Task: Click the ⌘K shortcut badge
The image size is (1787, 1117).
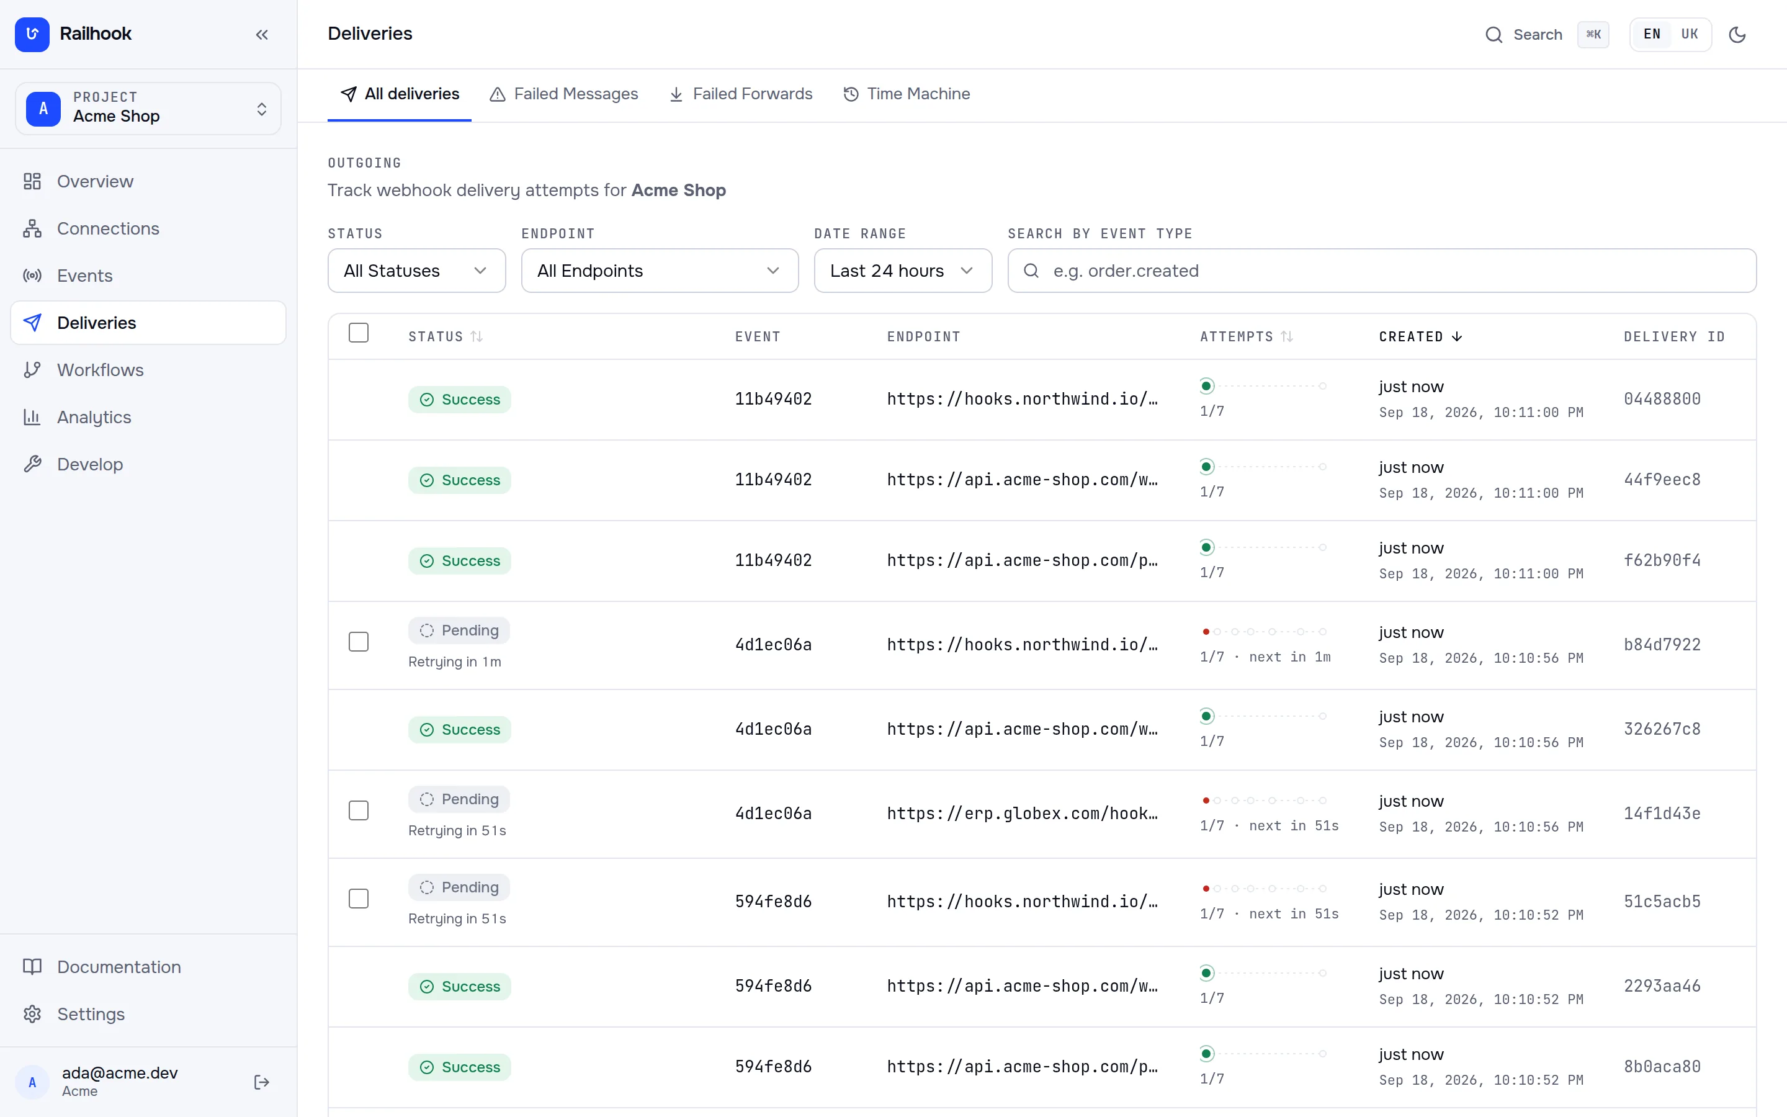Action: pyautogui.click(x=1593, y=35)
